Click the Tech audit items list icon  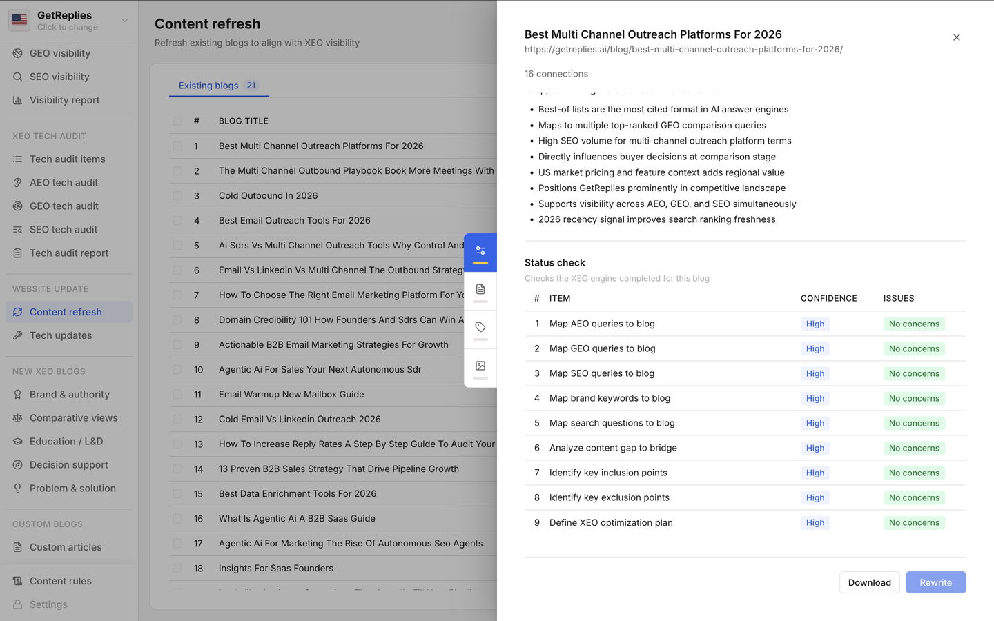[x=18, y=159]
